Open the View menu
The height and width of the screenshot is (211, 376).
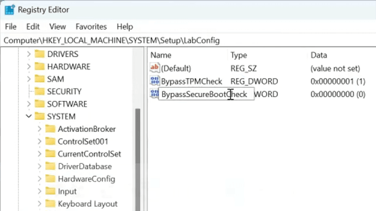[x=57, y=27]
